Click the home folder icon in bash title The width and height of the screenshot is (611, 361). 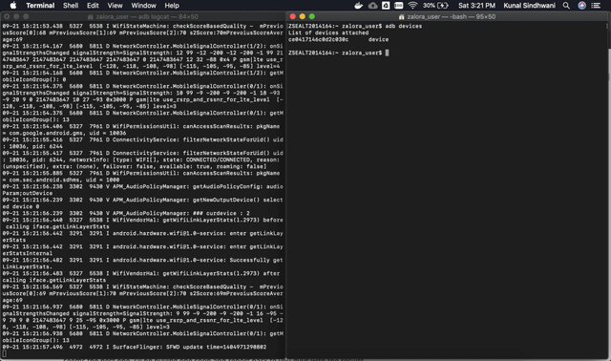pyautogui.click(x=401, y=17)
